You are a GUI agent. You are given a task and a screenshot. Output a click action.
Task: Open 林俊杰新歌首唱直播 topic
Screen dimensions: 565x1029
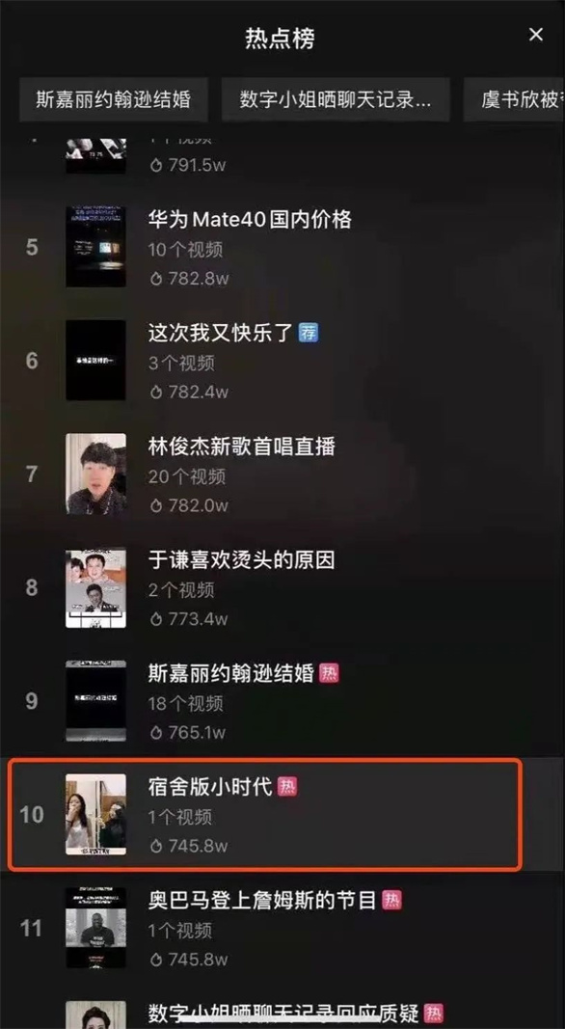(x=241, y=447)
